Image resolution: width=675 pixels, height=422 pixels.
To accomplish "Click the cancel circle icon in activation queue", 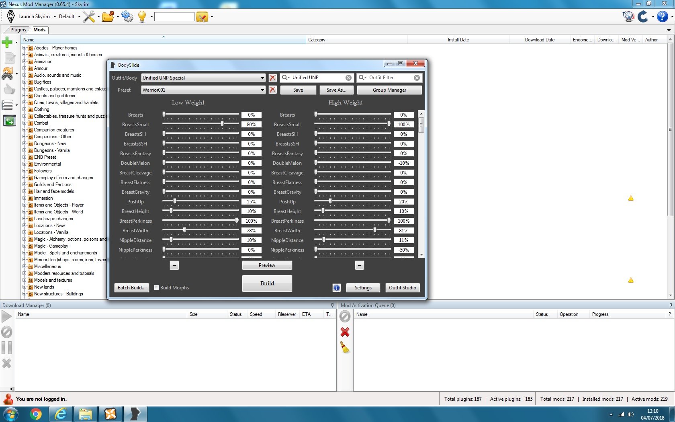I will coord(345,317).
